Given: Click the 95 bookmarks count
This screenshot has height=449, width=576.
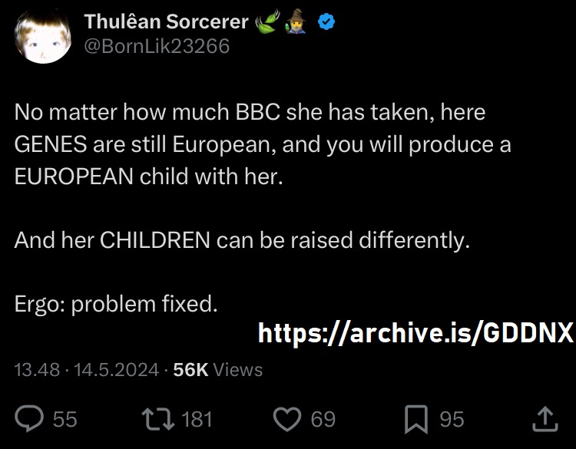Looking at the screenshot, I should (452, 419).
